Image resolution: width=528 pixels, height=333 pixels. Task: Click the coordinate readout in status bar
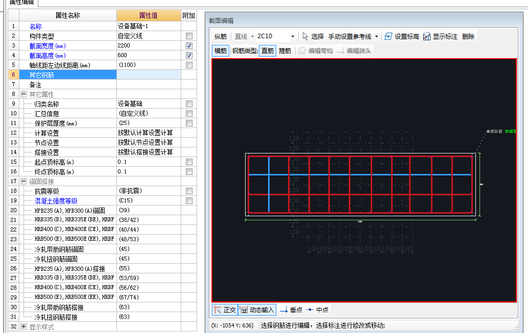pos(232,325)
